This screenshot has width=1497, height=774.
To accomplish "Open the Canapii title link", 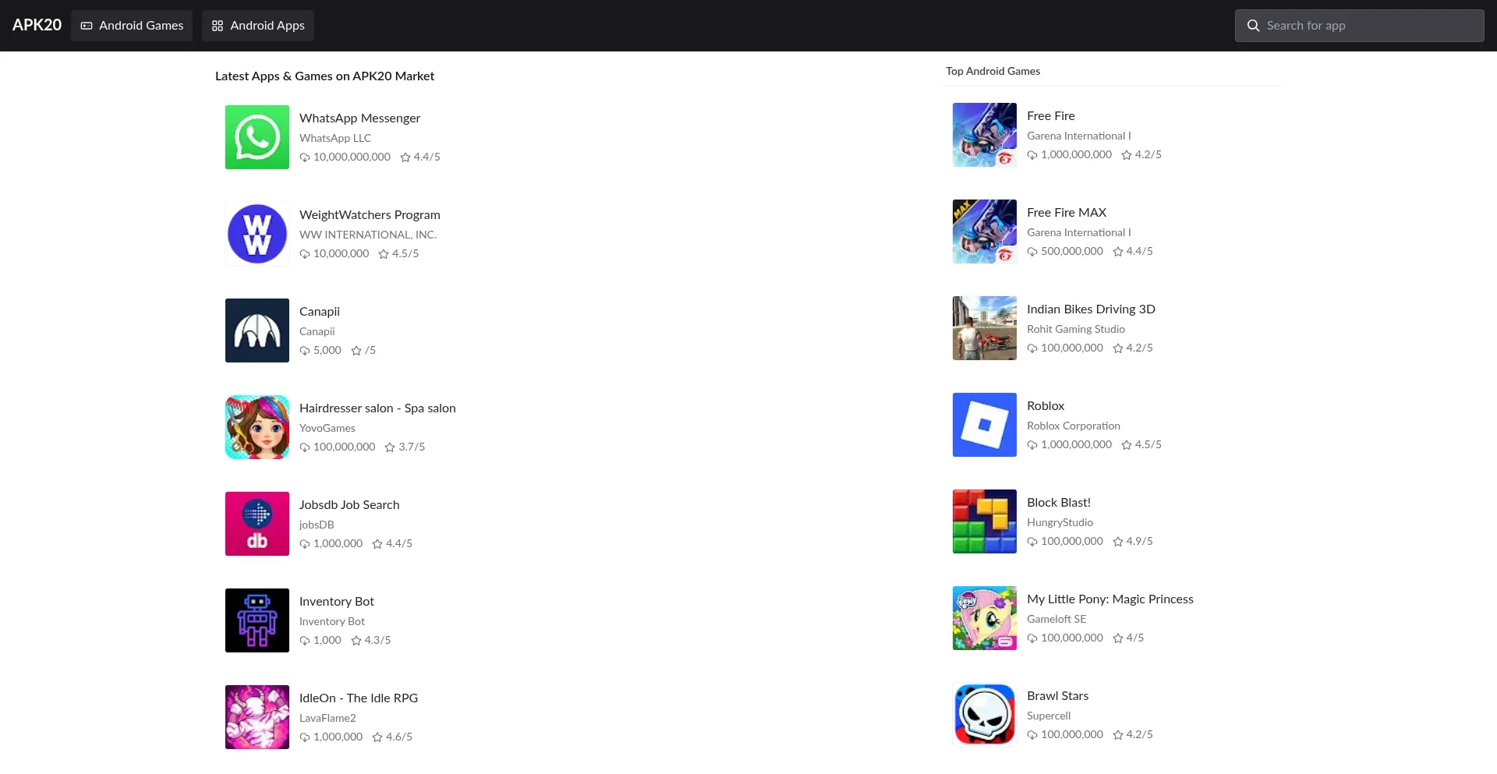I will [320, 311].
